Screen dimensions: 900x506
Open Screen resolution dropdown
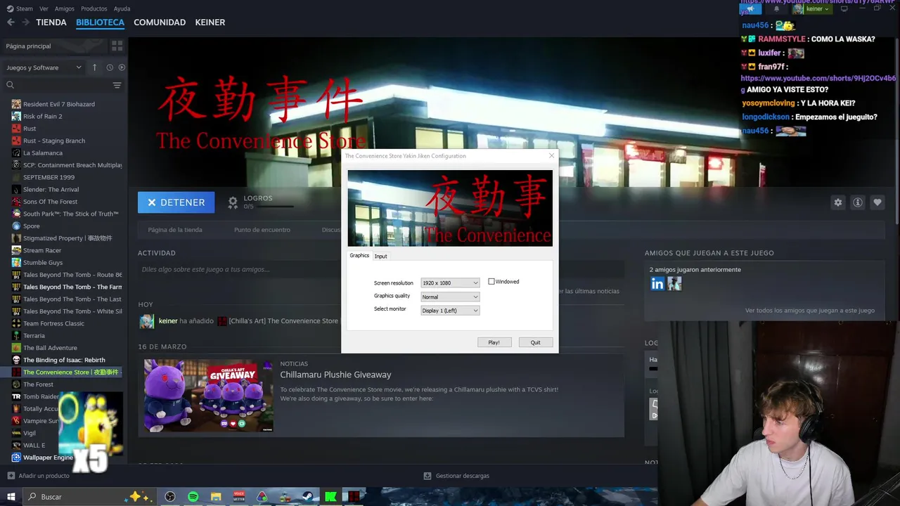pyautogui.click(x=450, y=283)
